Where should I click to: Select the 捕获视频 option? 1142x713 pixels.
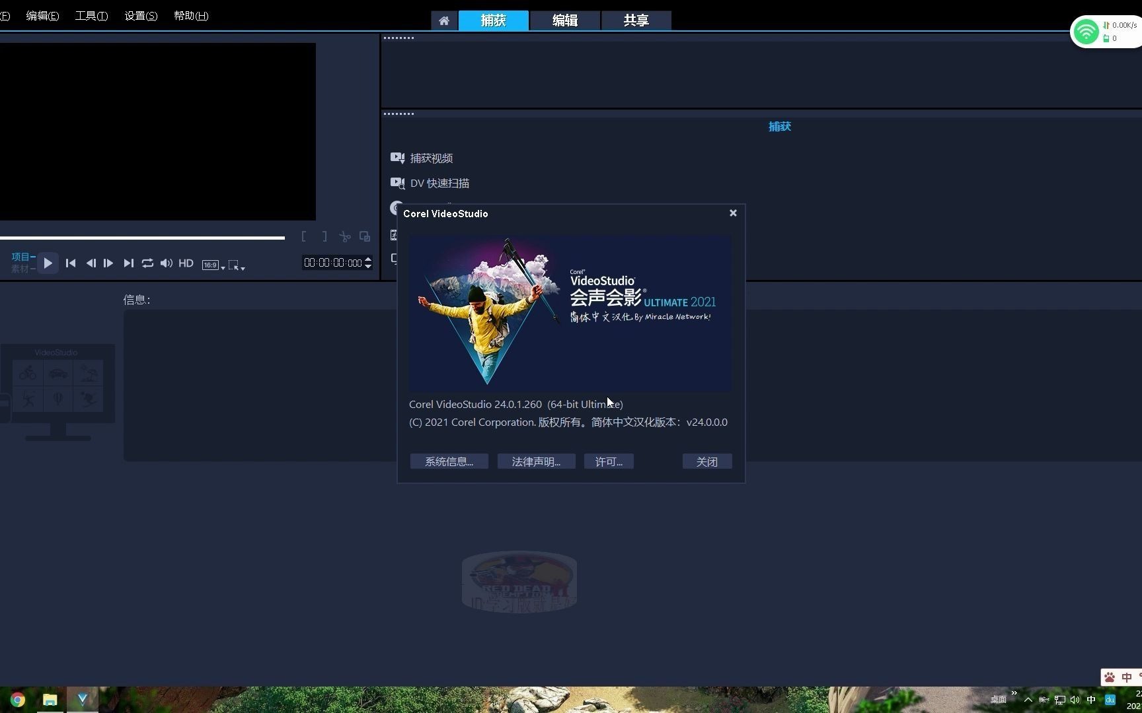click(432, 158)
